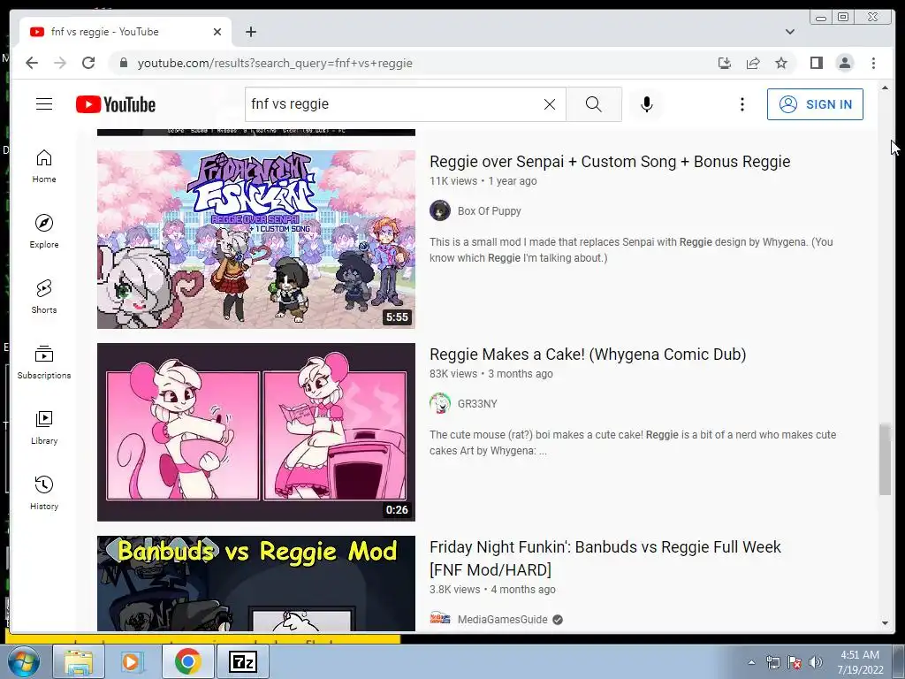Click the Reggie over Senpai description text
905x679 pixels.
(631, 250)
